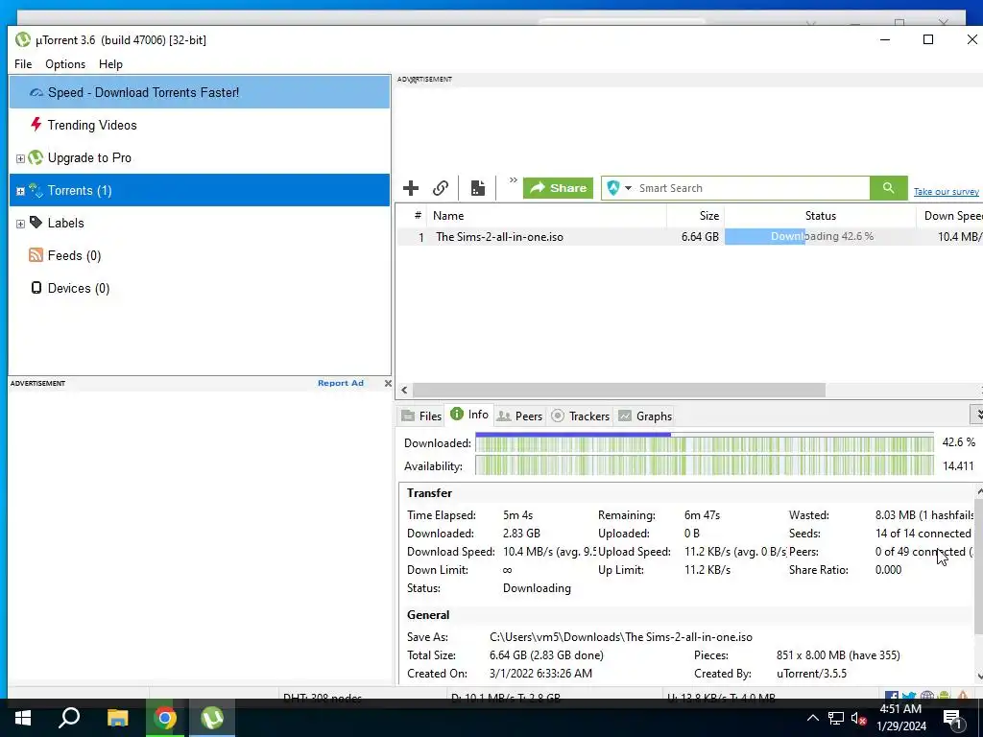Click the muted volume tray icon
Image resolution: width=983 pixels, height=737 pixels.
click(x=858, y=719)
